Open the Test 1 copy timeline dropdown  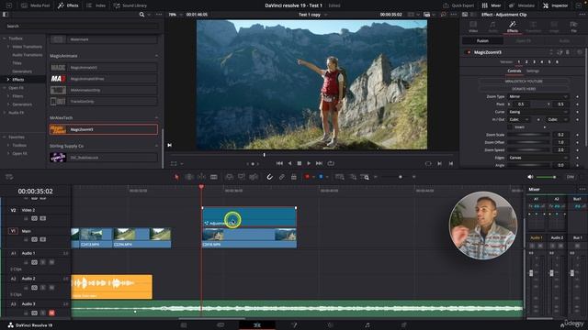coord(312,15)
